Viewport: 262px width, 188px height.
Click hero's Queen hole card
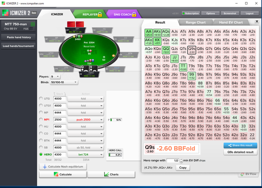tap(85, 69)
